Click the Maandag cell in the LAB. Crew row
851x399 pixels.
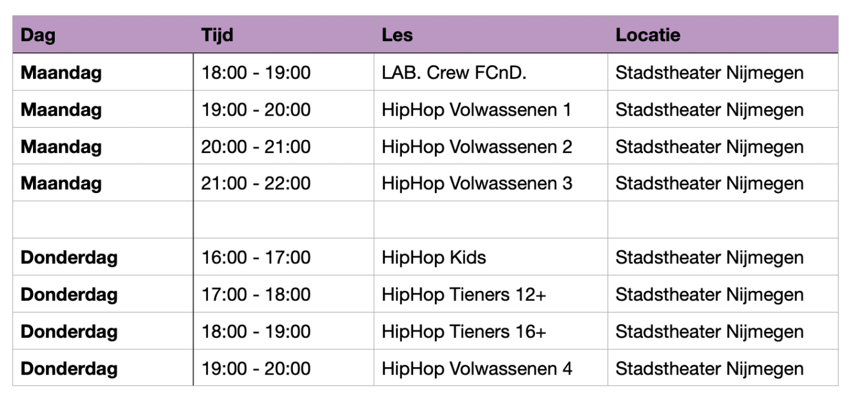[x=61, y=73]
